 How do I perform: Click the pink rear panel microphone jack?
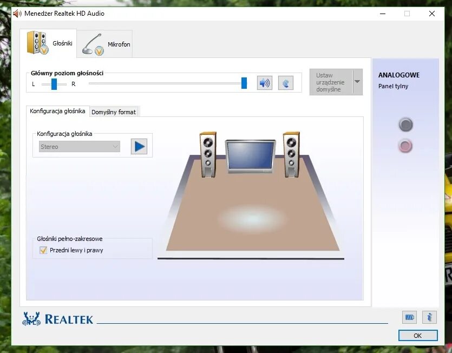pos(405,146)
